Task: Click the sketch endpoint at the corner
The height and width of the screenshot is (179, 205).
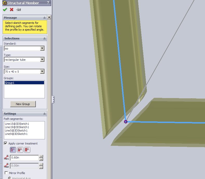Action: coord(126,122)
